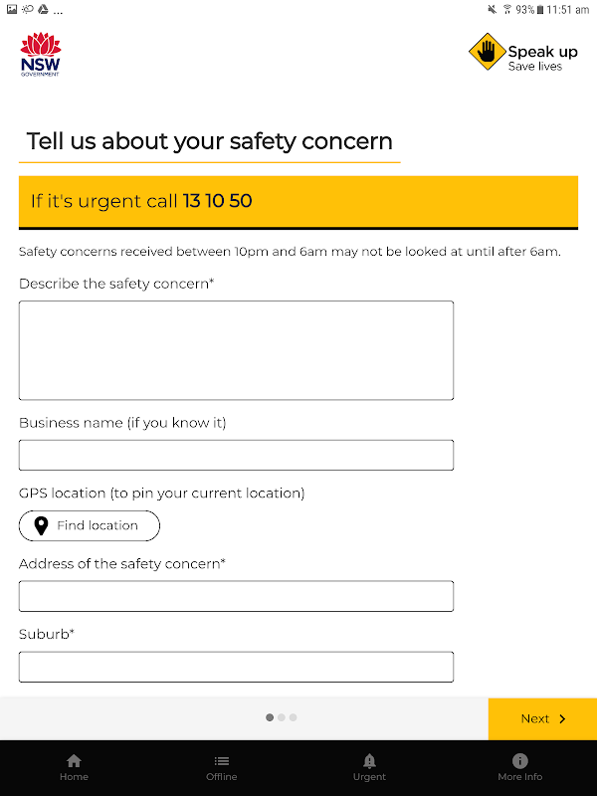This screenshot has height=796, width=597.
Task: Tap the Wi-Fi status icon
Action: (506, 9)
